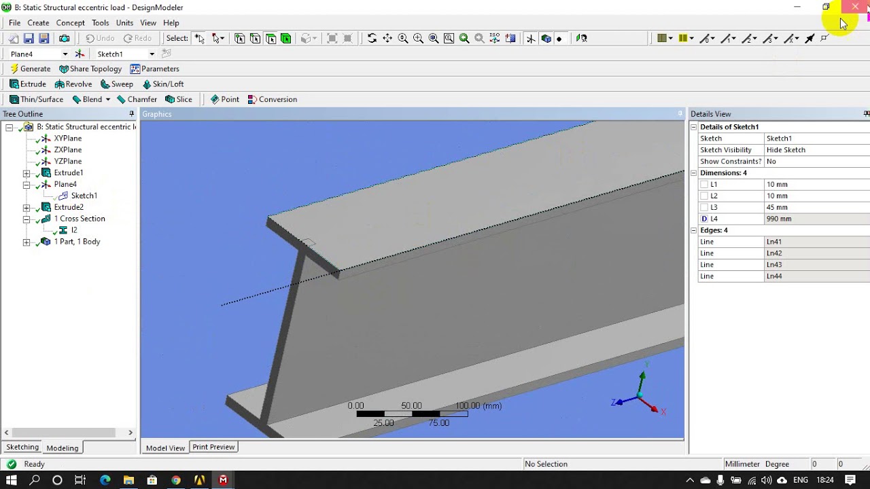Select XYPlane in the tree outline
The width and height of the screenshot is (870, 489).
pyautogui.click(x=68, y=139)
